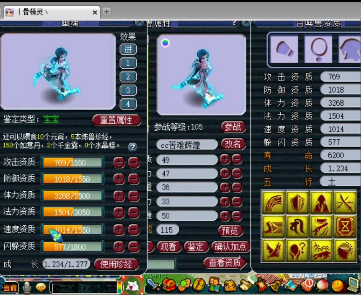Viewport: 361px width, 295px height.
Task: Select the hooded cloaked figure skill icon
Action: tap(321, 203)
